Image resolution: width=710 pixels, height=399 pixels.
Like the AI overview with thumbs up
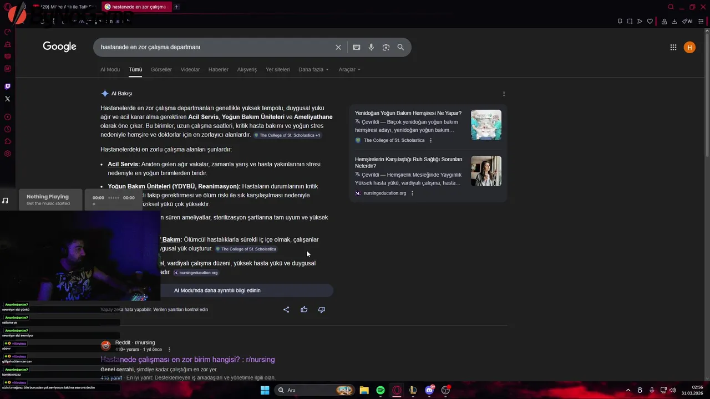coord(304,309)
